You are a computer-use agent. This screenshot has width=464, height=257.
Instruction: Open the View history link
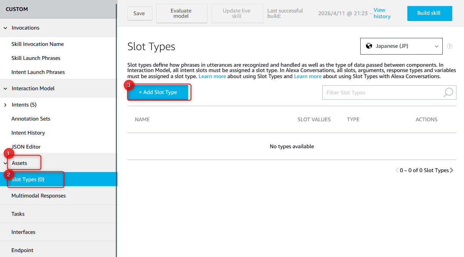click(x=382, y=13)
